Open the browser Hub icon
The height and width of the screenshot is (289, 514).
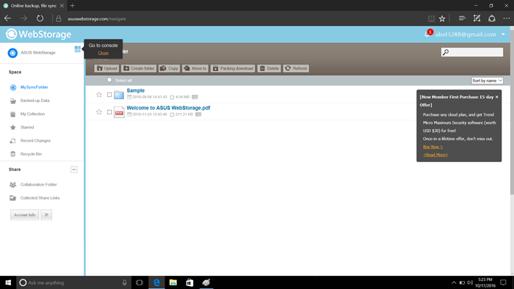[462, 18]
